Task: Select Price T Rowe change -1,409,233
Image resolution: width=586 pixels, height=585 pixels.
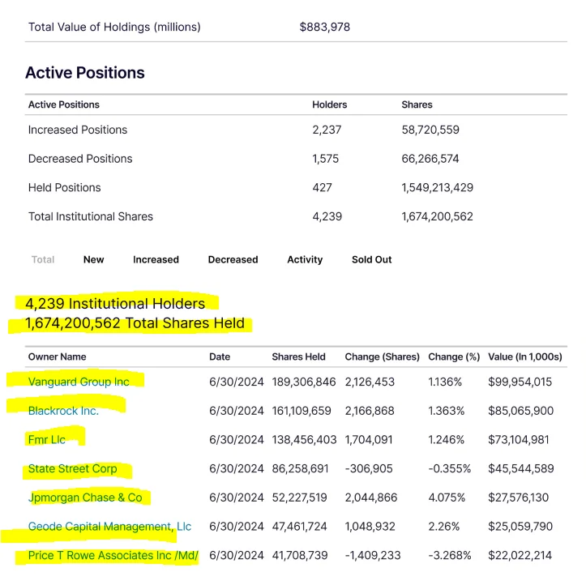Action: (373, 556)
